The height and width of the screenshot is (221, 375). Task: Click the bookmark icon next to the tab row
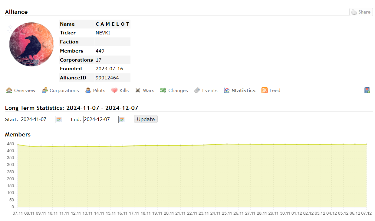point(367,90)
